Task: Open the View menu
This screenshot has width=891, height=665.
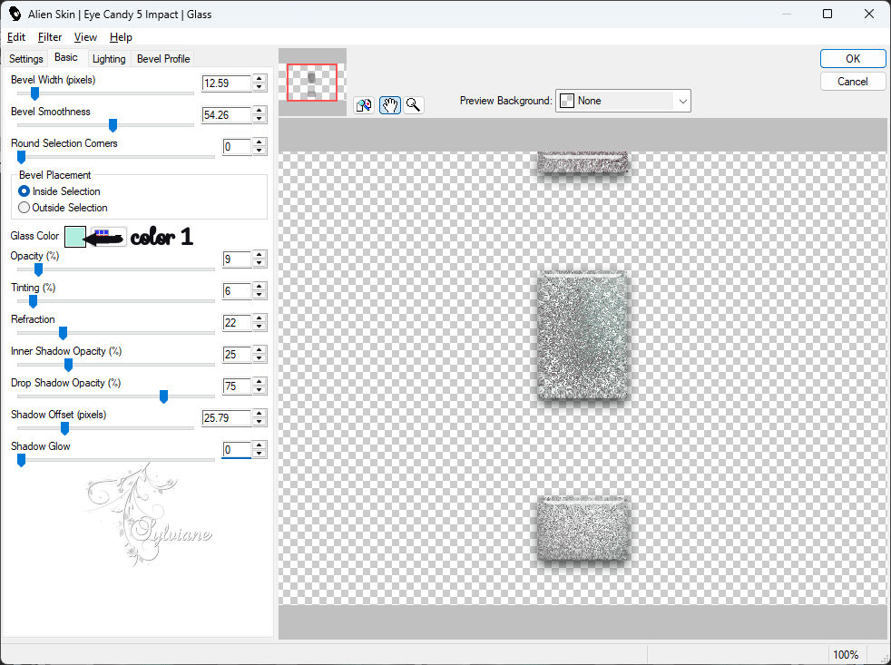Action: click(x=86, y=37)
